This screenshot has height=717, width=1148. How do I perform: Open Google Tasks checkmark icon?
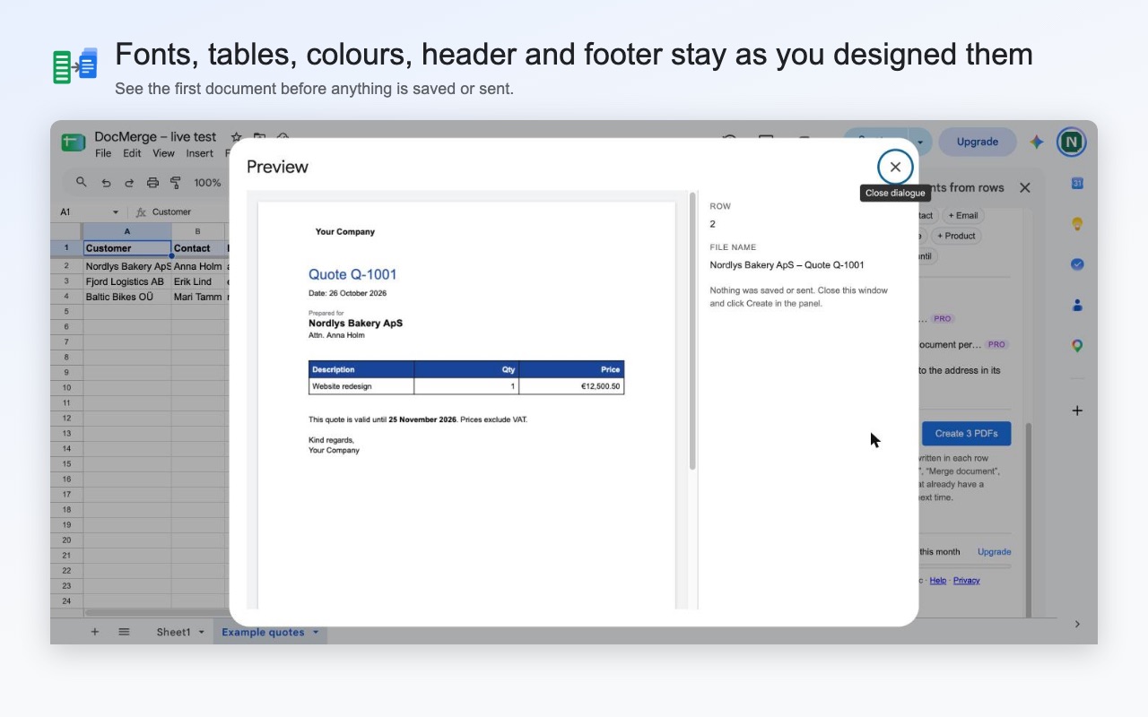tap(1077, 264)
